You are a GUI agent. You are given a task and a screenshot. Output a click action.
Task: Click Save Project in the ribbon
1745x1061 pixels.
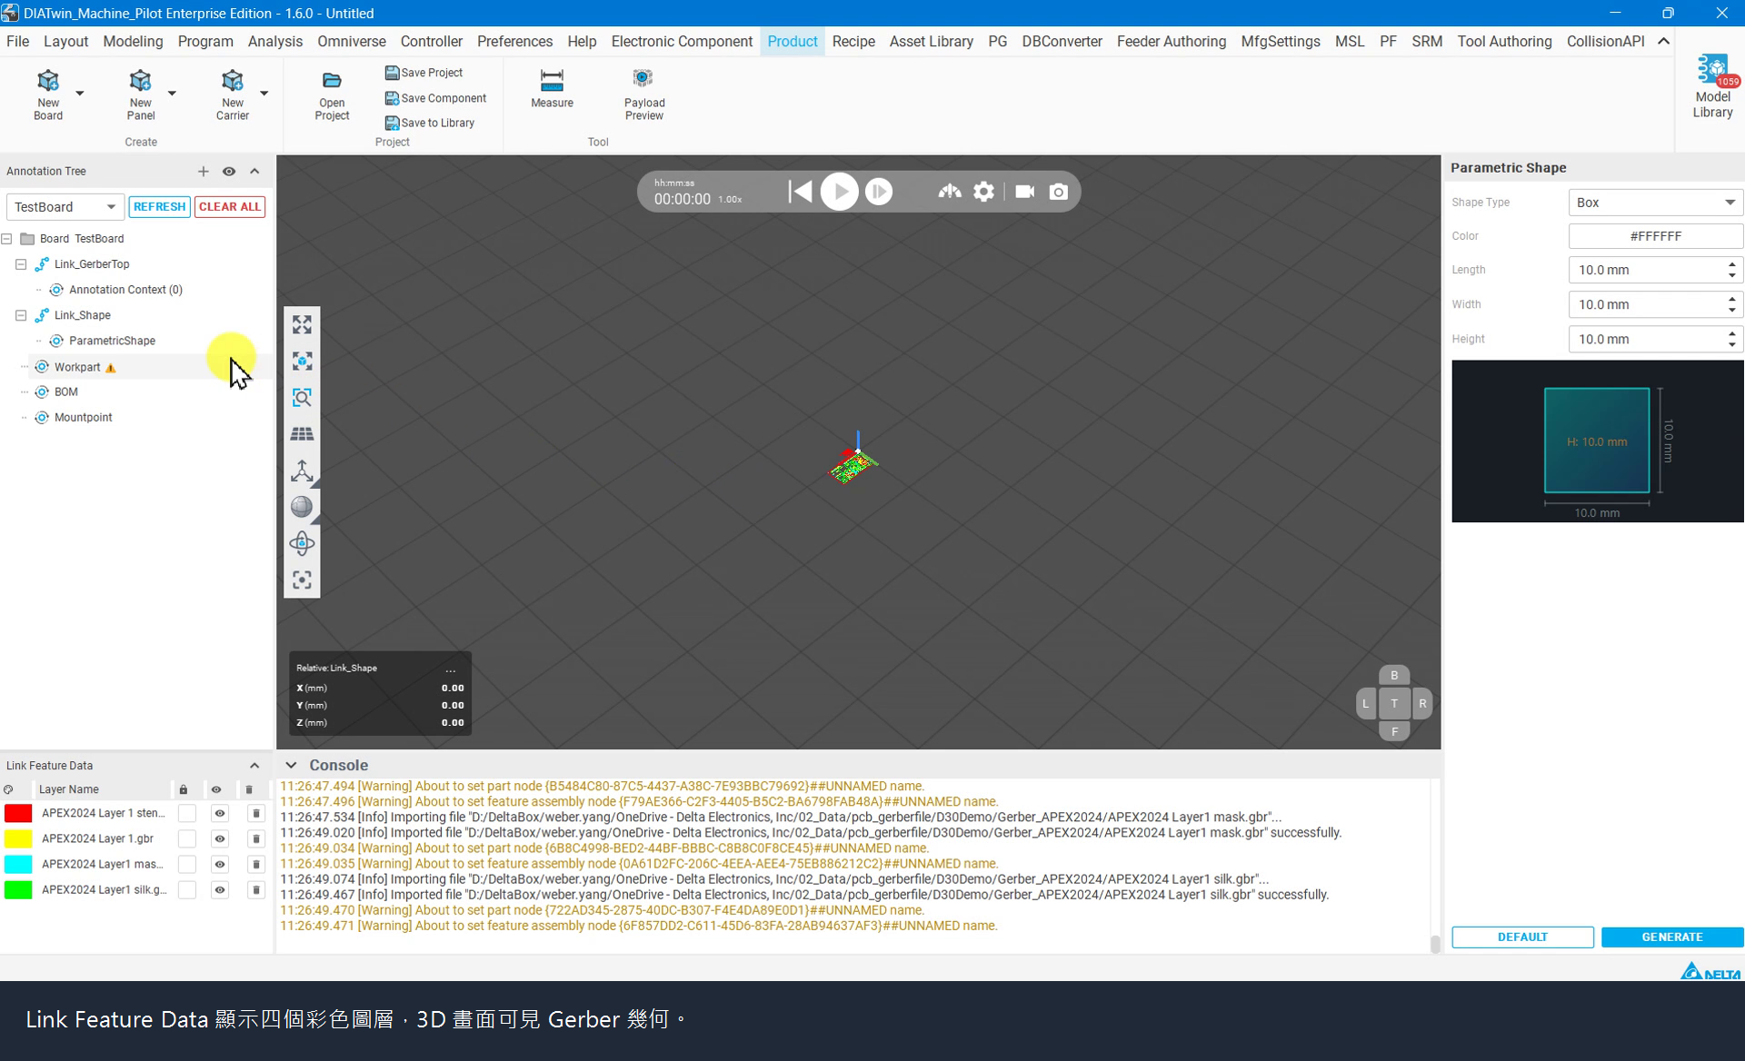click(424, 73)
